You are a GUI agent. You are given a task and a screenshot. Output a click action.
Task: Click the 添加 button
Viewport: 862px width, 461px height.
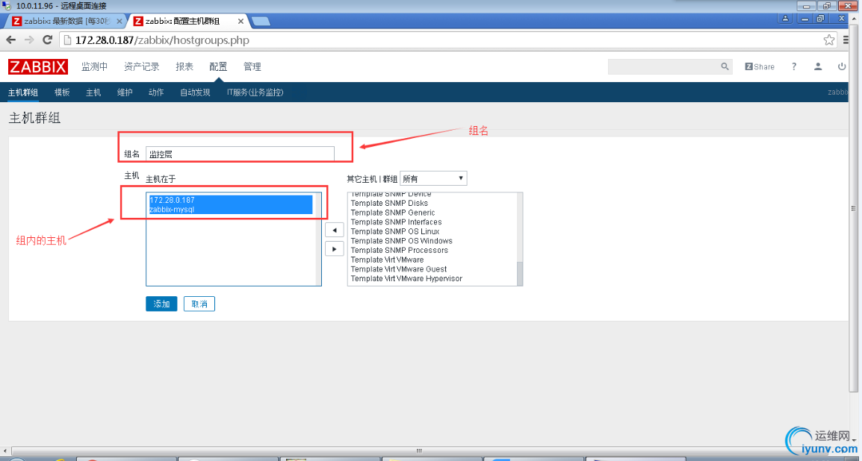(161, 304)
